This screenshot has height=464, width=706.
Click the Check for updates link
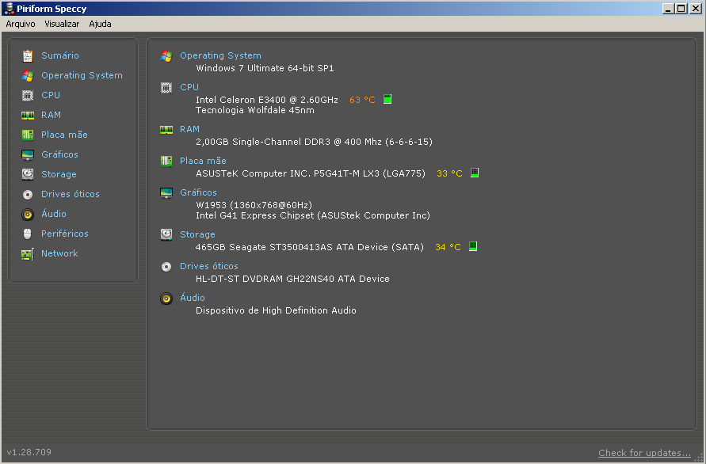tap(644, 453)
